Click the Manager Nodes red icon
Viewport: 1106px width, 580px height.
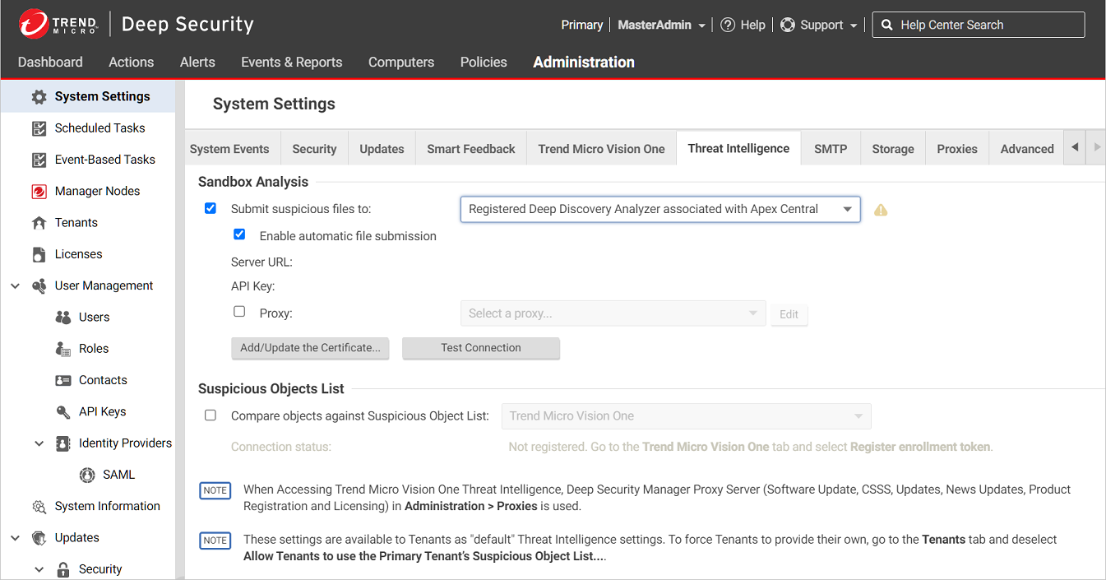[x=39, y=192]
